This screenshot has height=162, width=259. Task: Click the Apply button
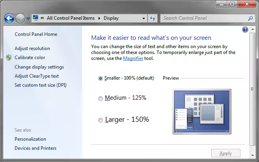pos(226,153)
